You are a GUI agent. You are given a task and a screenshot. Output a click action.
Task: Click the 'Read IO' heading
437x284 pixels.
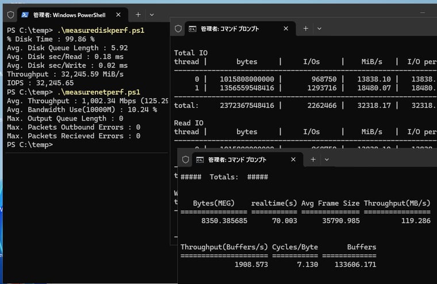tap(189, 123)
